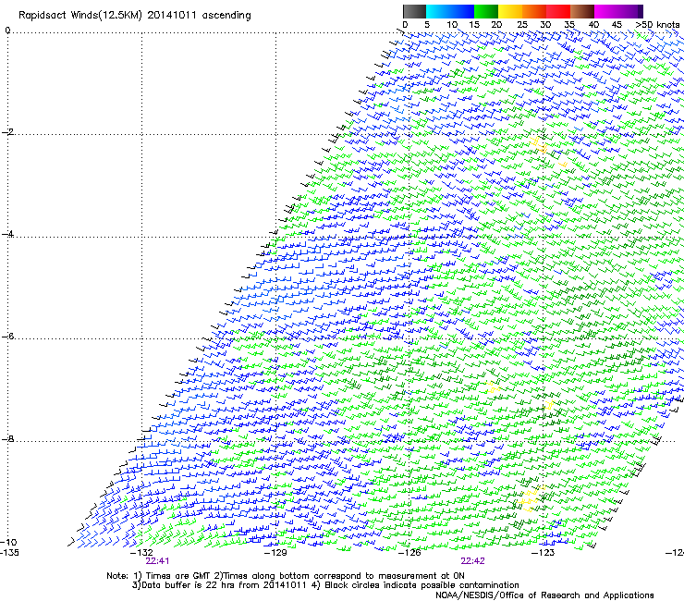Click the '-6' latitude axis label
This screenshot has height=601, width=684.
tap(7, 336)
